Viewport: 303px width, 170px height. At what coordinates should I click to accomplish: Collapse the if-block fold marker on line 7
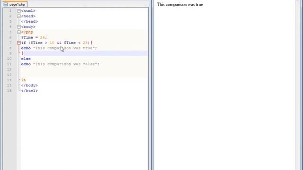click(x=19, y=43)
